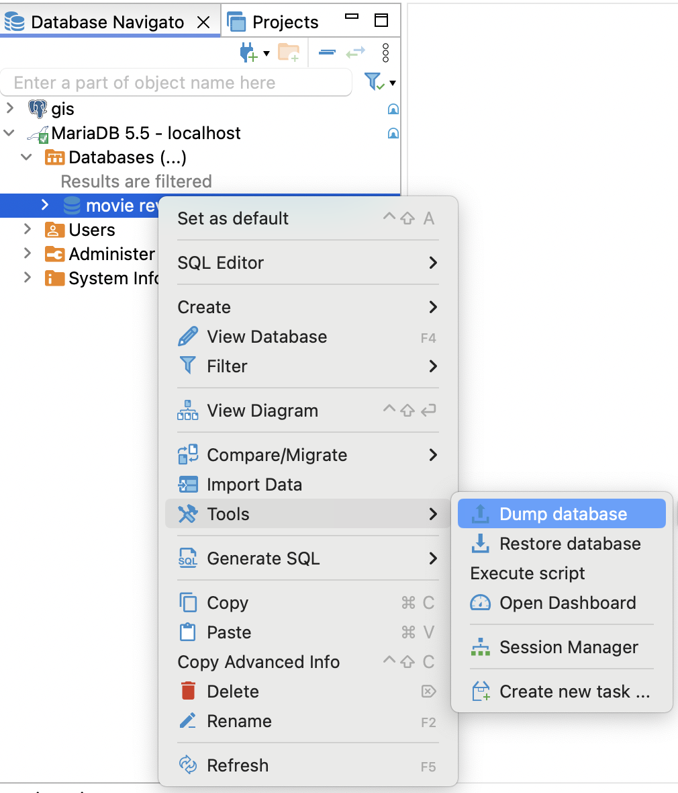
Task: Collapse all nodes using the toolbar icon
Action: click(x=326, y=52)
